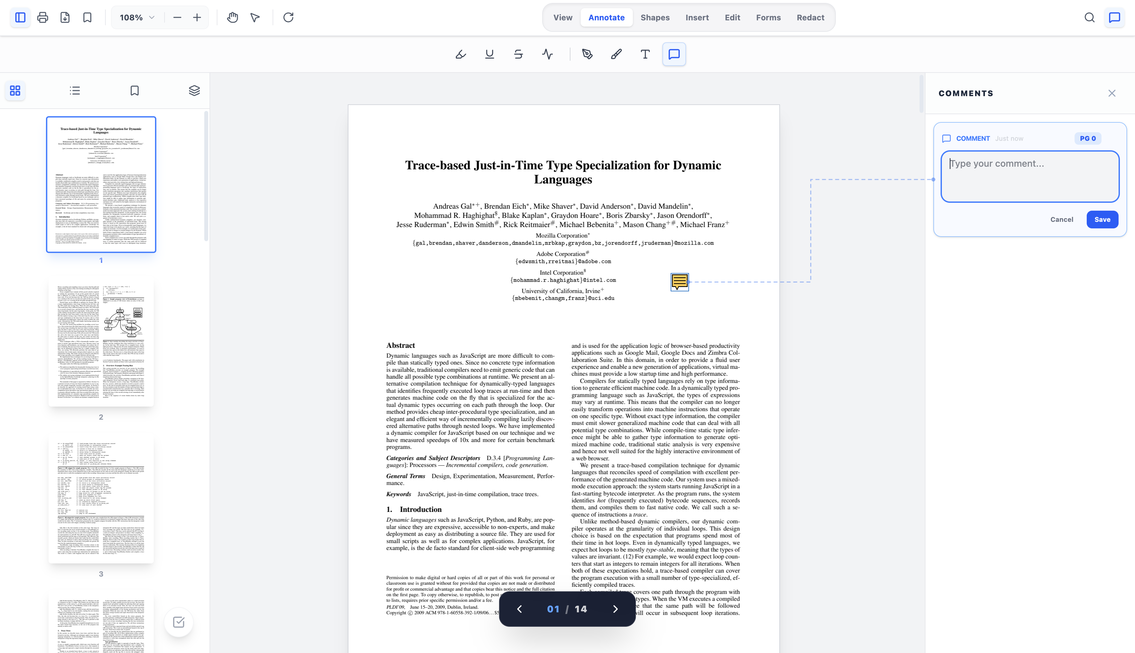Go to next page arrow
The width and height of the screenshot is (1135, 653).
coord(615,609)
